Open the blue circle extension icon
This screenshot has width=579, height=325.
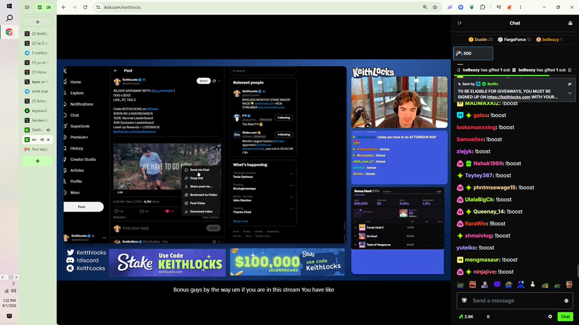pyautogui.click(x=461, y=7)
